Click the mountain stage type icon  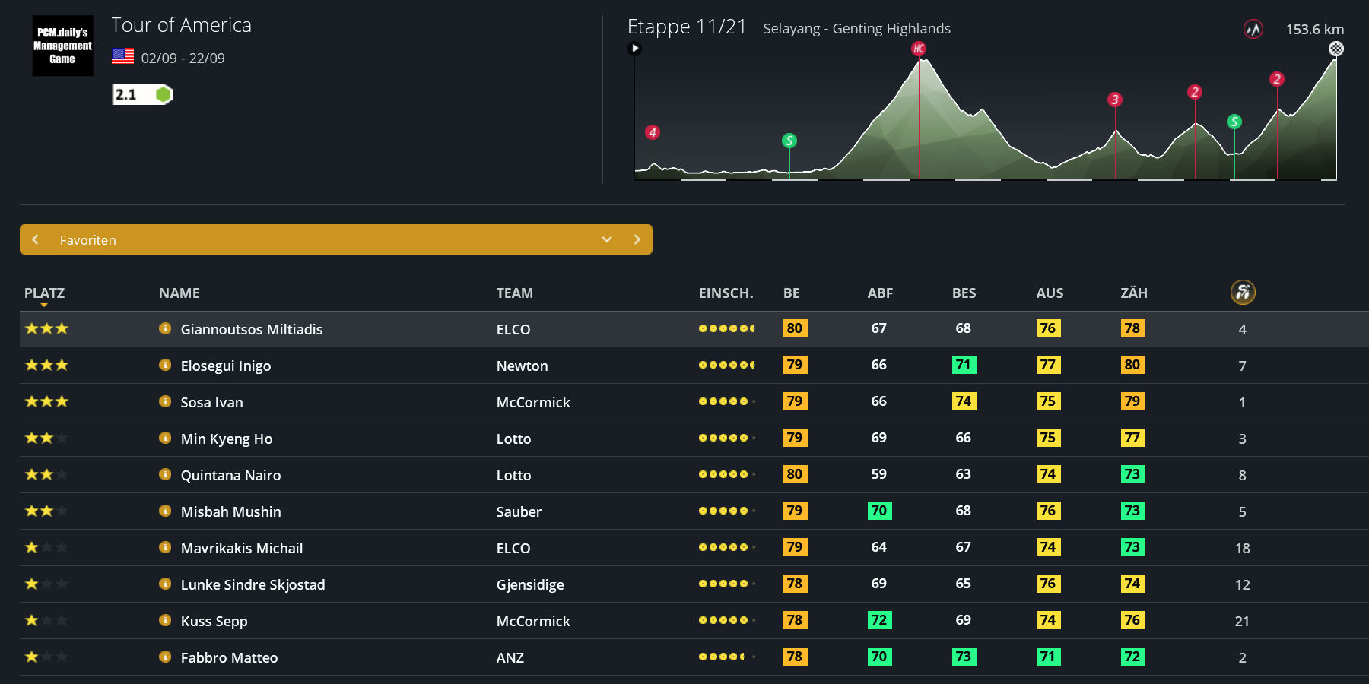pyautogui.click(x=1253, y=29)
